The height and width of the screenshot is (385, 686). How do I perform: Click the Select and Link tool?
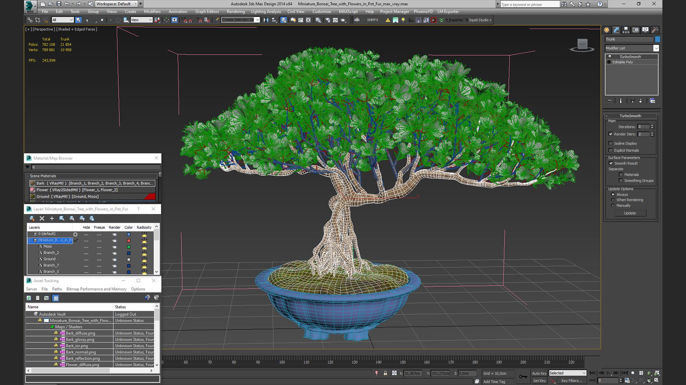(x=30, y=20)
